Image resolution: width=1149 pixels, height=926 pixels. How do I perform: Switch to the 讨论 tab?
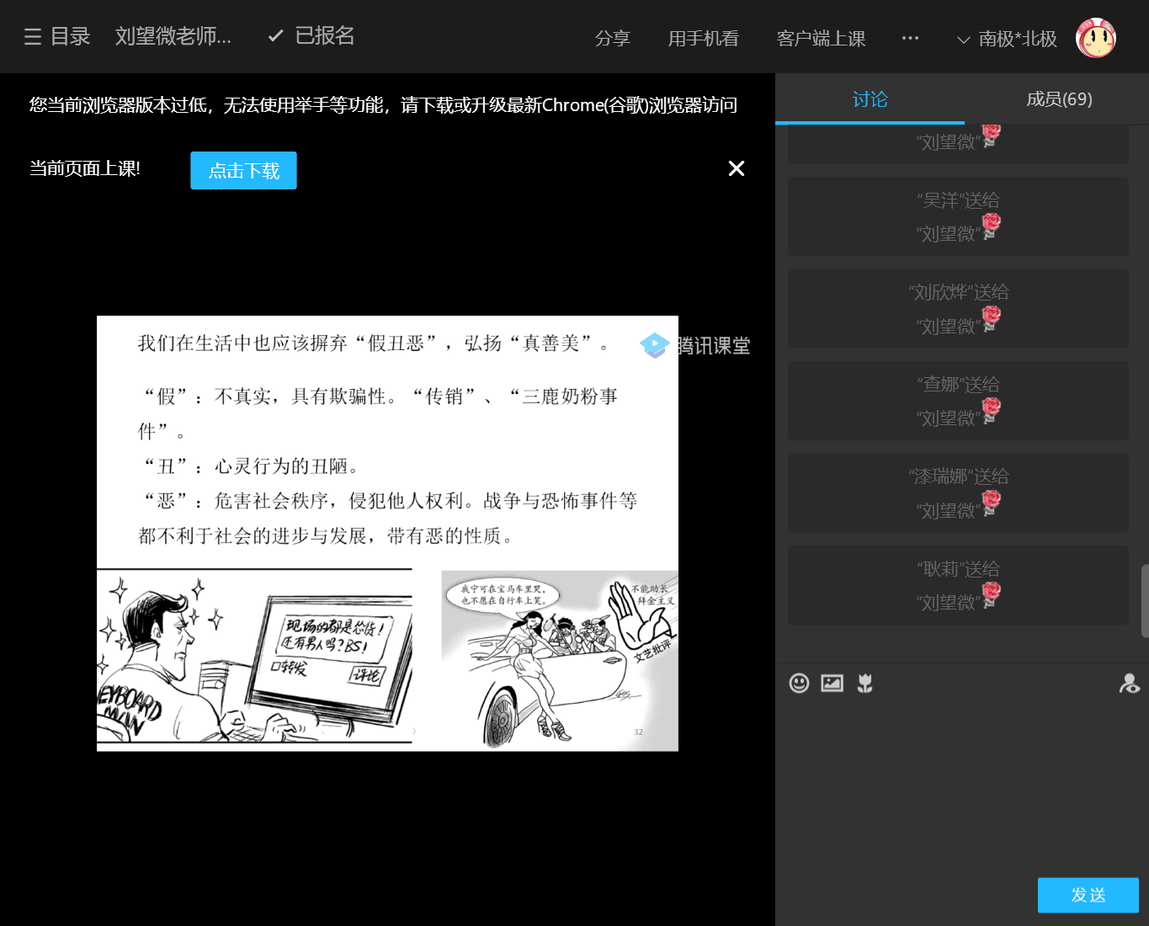coord(870,99)
